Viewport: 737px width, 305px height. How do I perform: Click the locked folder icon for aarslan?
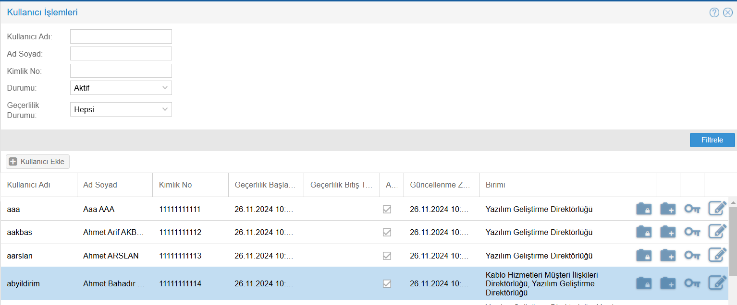643,256
